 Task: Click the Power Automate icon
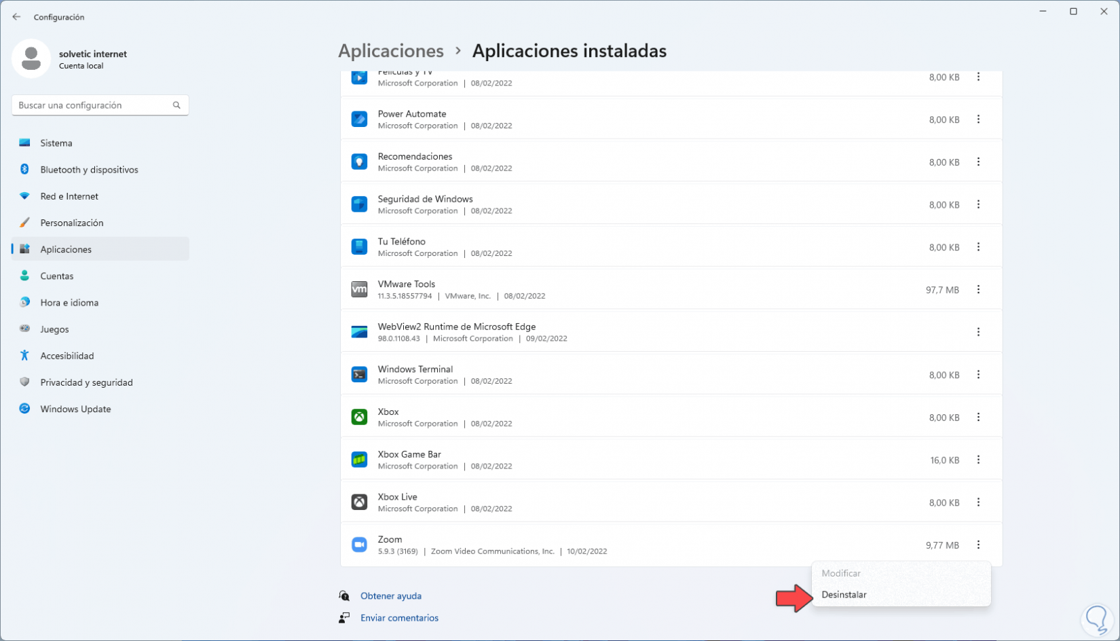(359, 120)
